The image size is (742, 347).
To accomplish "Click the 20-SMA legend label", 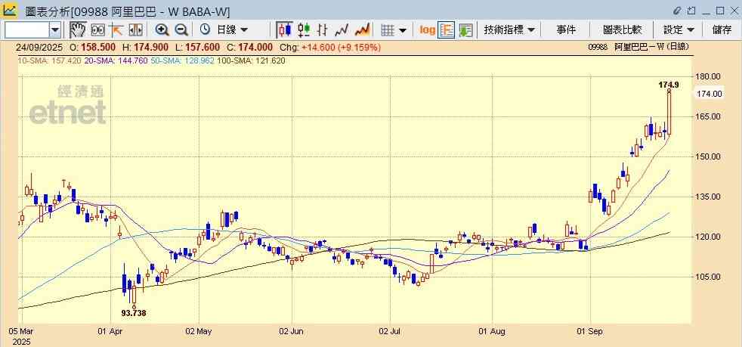I will tap(116, 60).
